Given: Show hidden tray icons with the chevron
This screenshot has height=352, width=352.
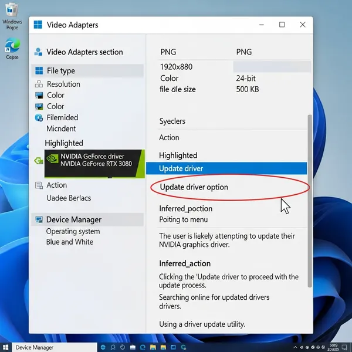Looking at the screenshot, I should (296, 347).
